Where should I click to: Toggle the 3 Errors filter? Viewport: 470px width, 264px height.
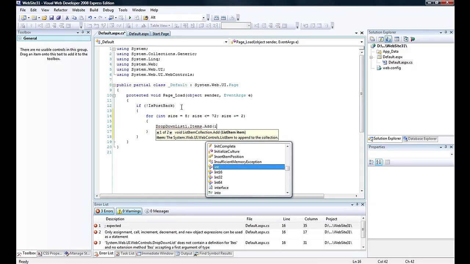click(104, 211)
